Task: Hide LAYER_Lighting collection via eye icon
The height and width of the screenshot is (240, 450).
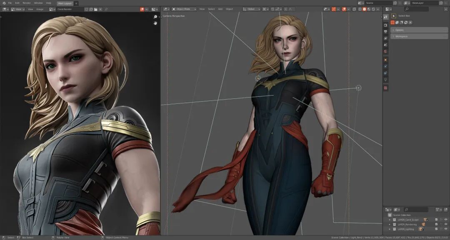Action: 446,229
